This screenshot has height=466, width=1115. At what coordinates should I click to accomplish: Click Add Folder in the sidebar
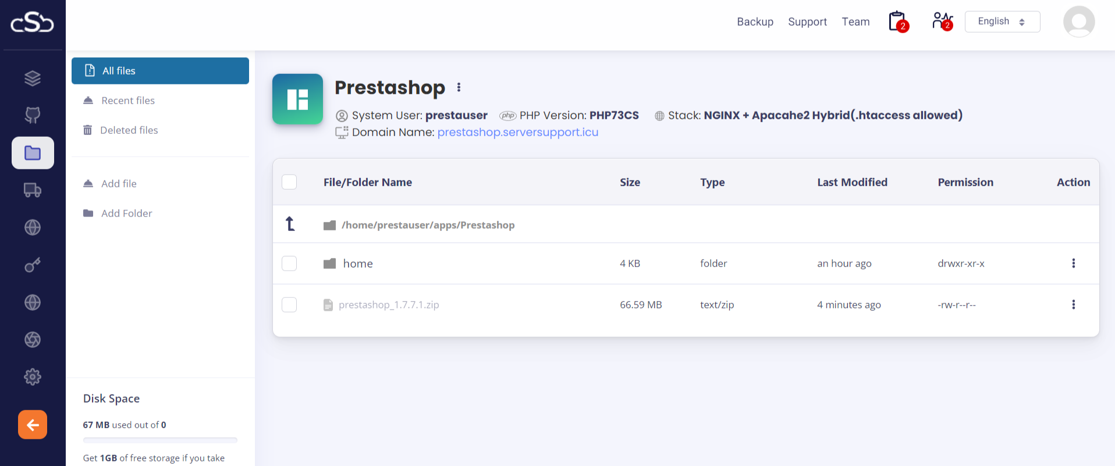tap(126, 214)
